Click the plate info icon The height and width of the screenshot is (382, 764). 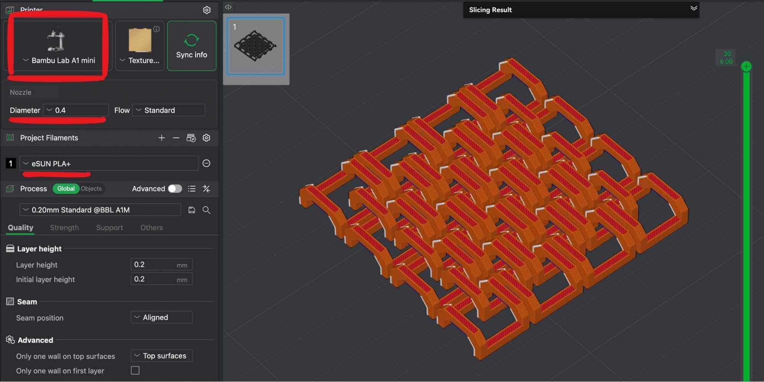click(157, 29)
